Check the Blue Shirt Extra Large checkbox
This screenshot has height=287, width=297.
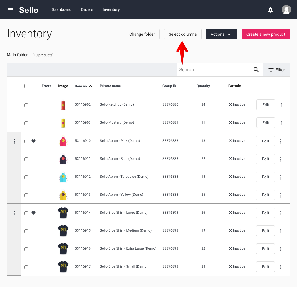26,249
